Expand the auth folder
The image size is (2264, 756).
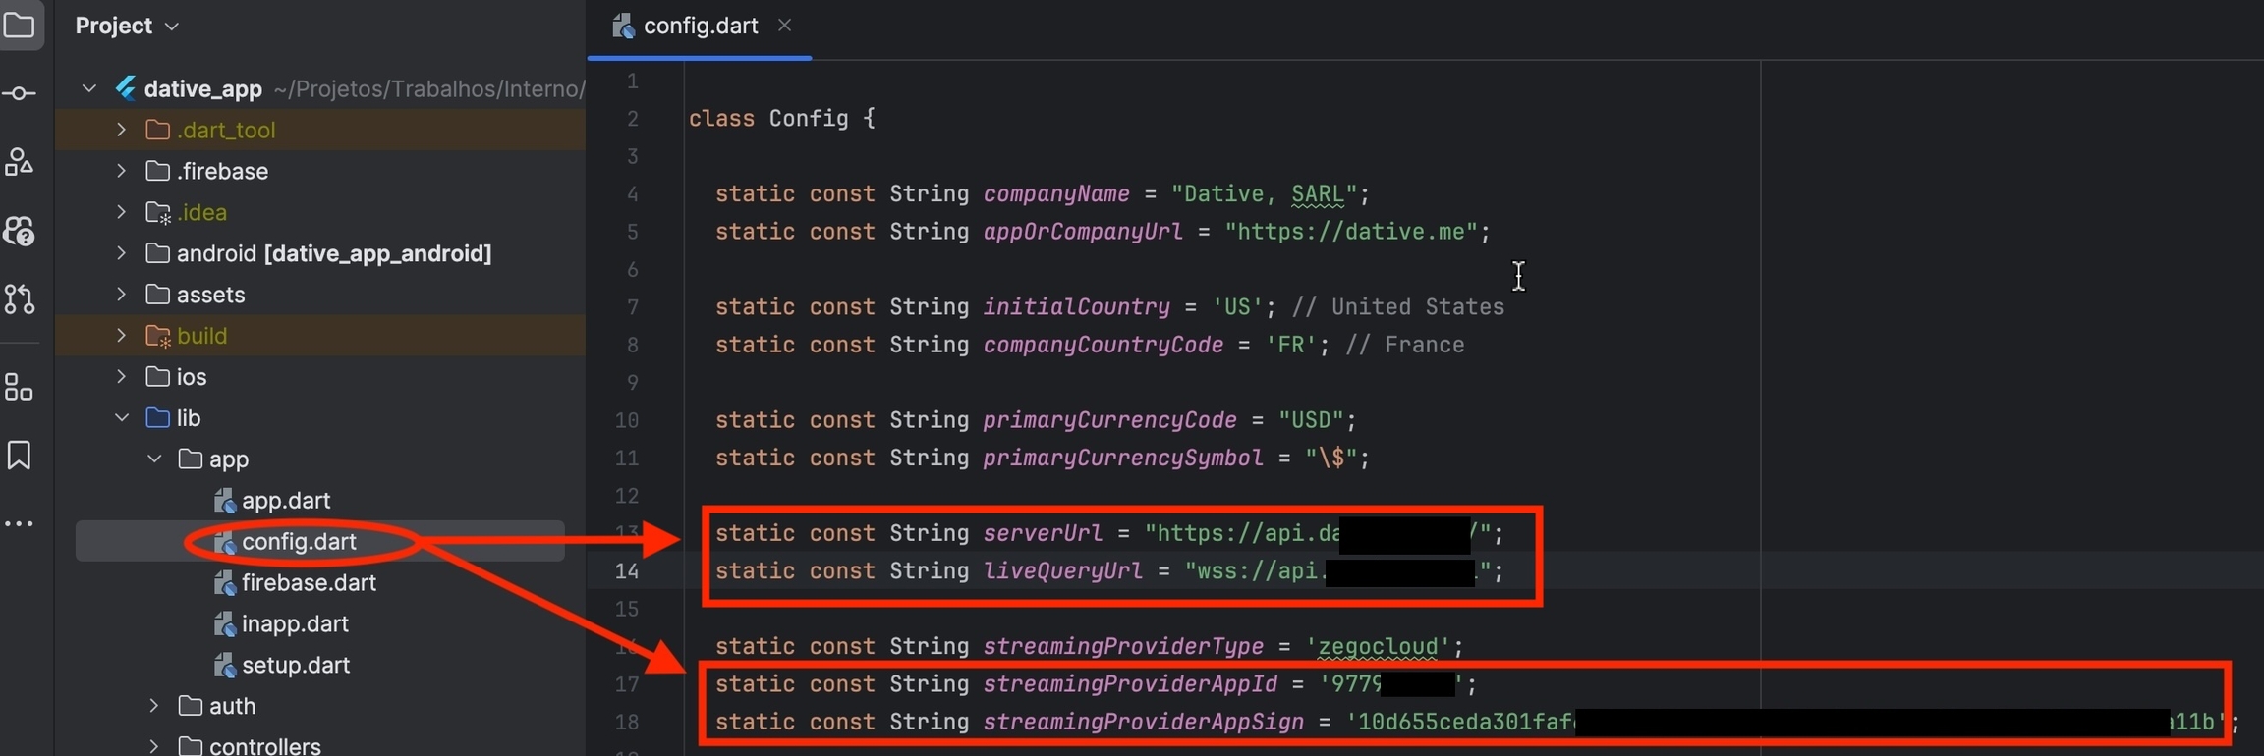(x=154, y=705)
